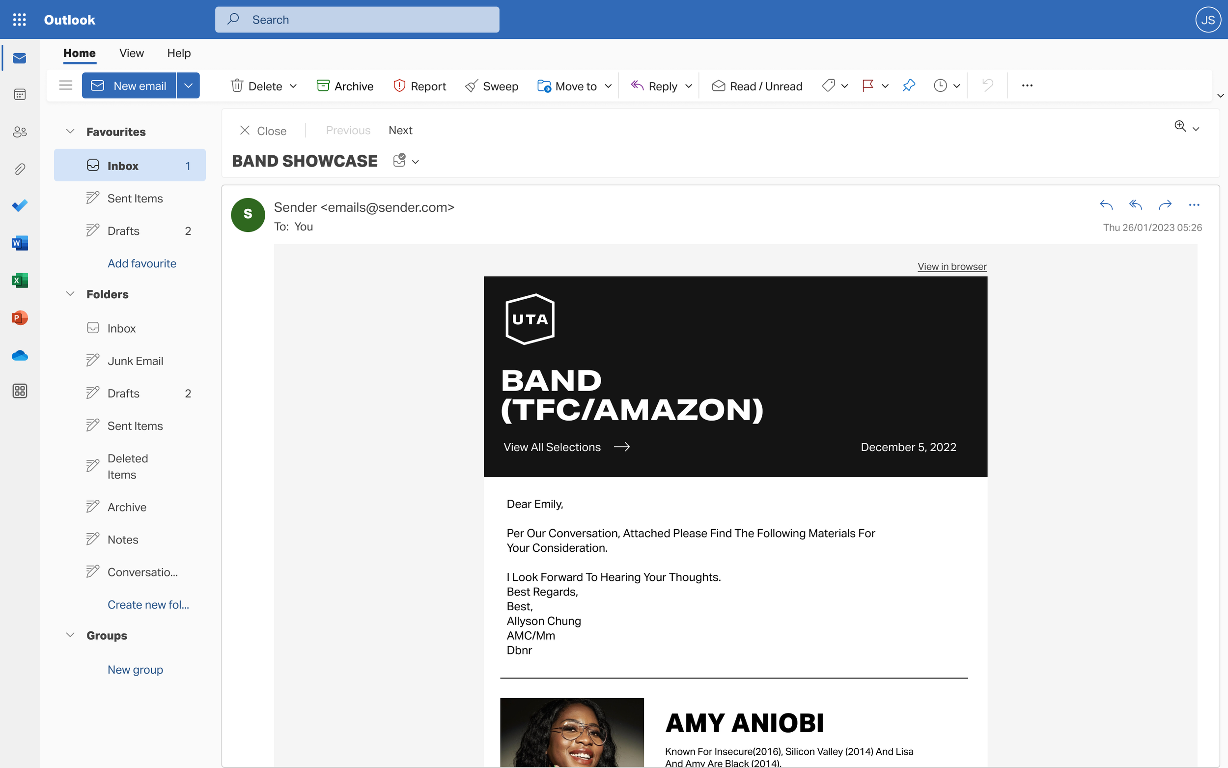Open the To Do app icon
The image size is (1228, 768).
(x=19, y=206)
